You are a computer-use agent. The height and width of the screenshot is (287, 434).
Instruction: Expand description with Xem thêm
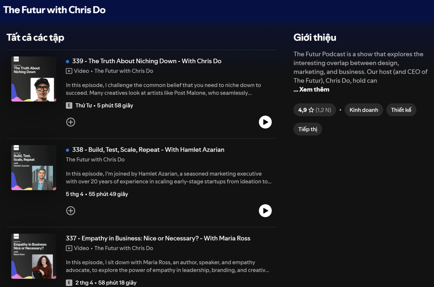click(x=314, y=90)
